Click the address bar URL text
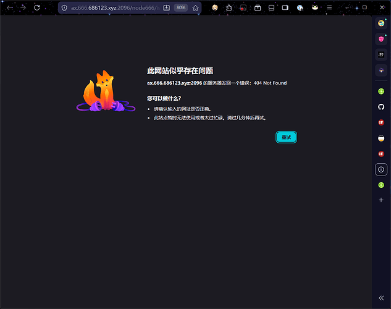Screen dimensions: 391x309 (115, 8)
